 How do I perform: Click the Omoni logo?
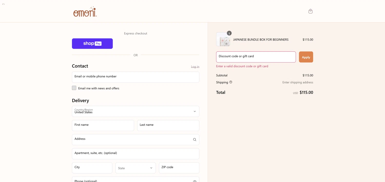85,12
